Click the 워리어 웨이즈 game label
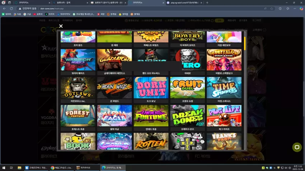The width and height of the screenshot is (305, 171). coord(78,73)
